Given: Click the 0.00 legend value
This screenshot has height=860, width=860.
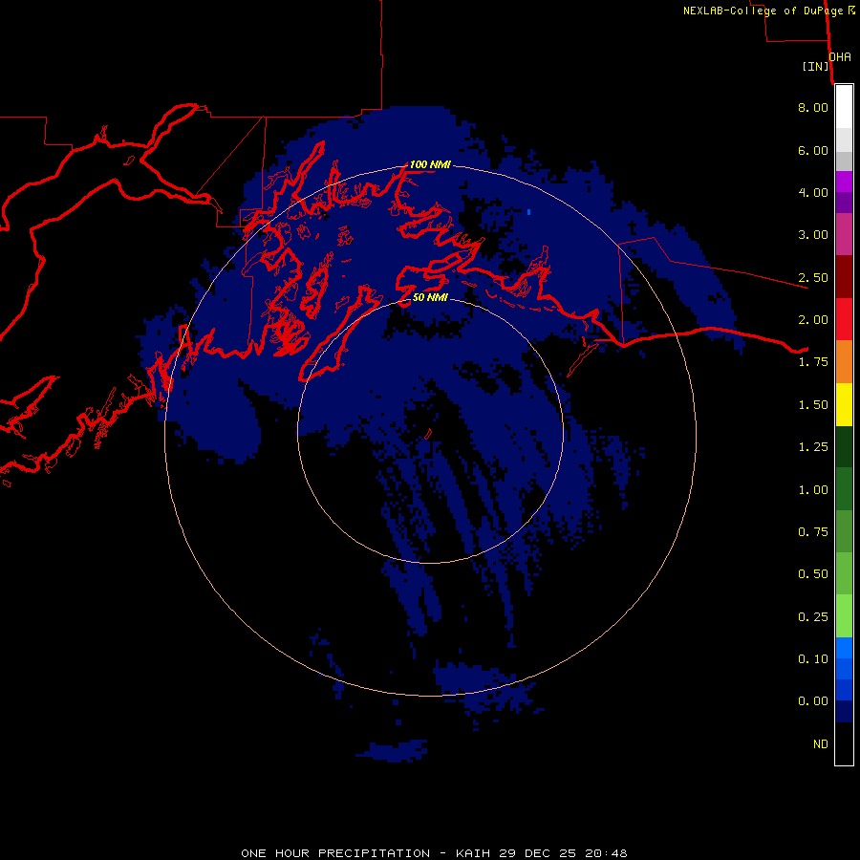Looking at the screenshot, I should [813, 701].
